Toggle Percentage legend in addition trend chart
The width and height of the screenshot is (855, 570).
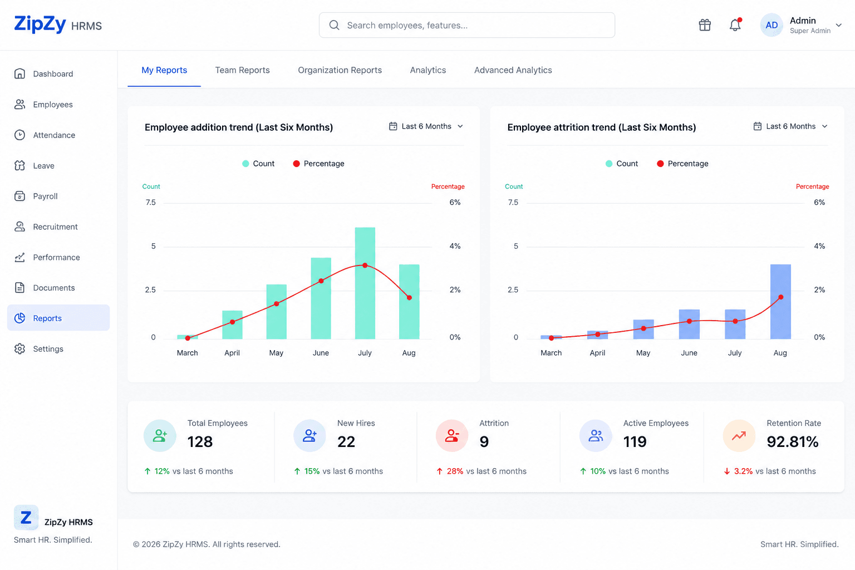pos(318,164)
